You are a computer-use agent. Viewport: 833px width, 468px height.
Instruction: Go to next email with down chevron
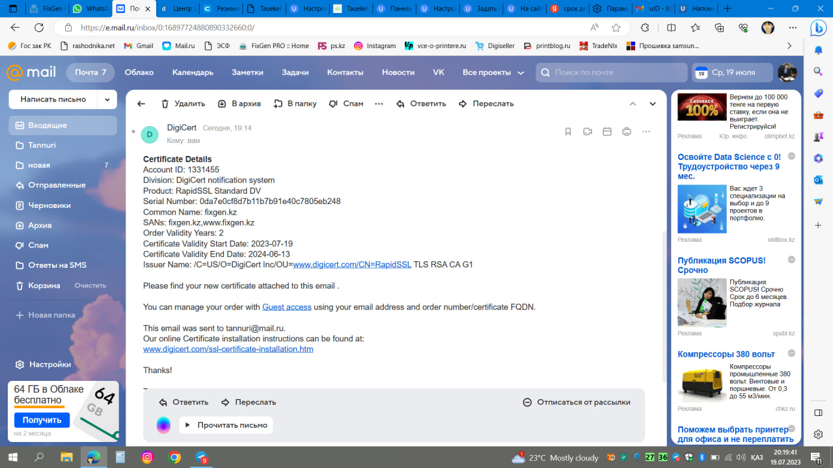tap(653, 104)
